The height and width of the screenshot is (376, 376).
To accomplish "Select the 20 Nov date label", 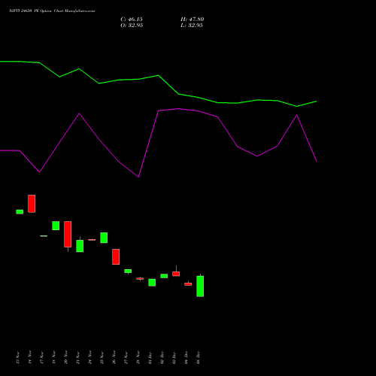I will (66, 357).
